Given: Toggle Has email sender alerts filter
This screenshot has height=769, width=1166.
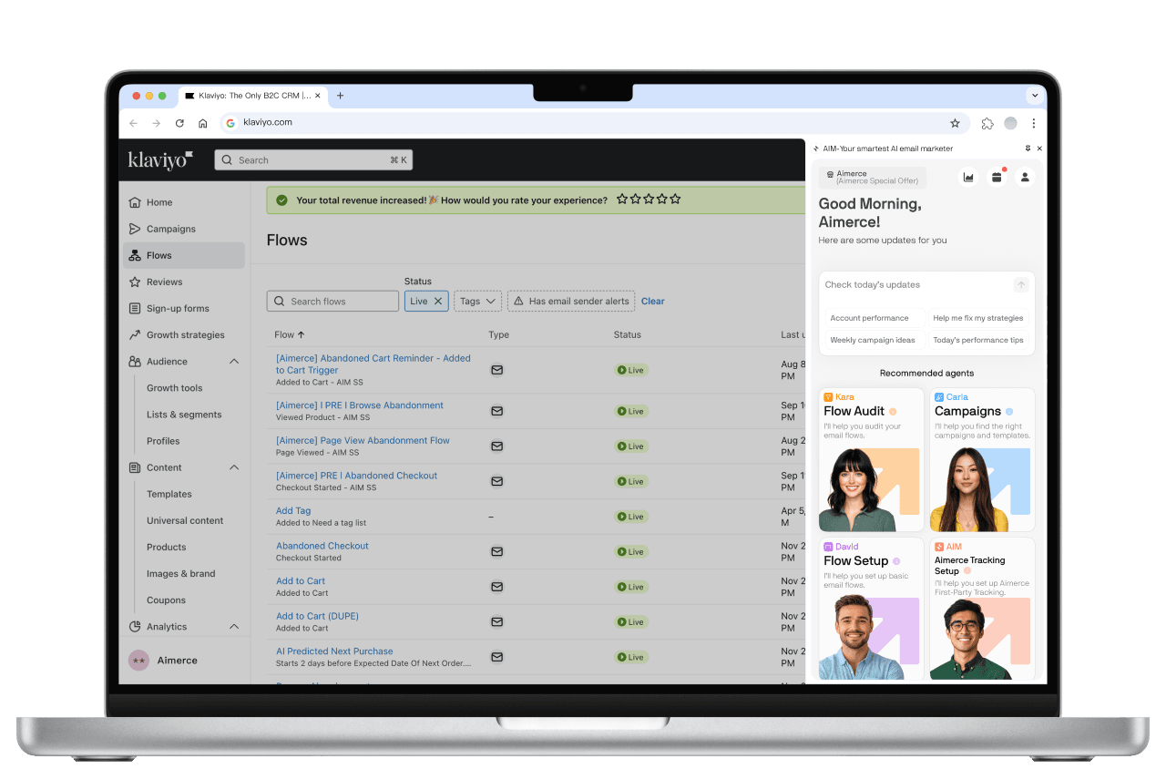Looking at the screenshot, I should click(571, 301).
